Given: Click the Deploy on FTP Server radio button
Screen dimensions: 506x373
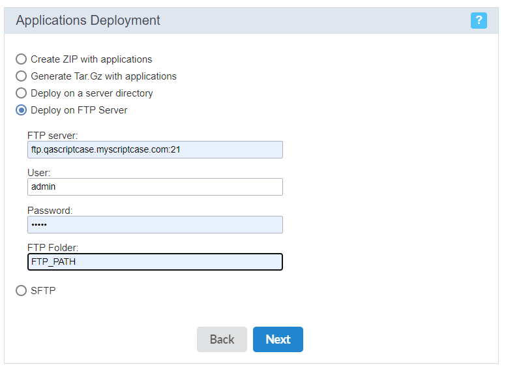Looking at the screenshot, I should pyautogui.click(x=22, y=110).
